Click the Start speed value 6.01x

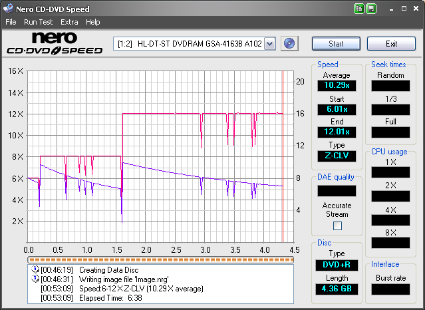click(337, 109)
